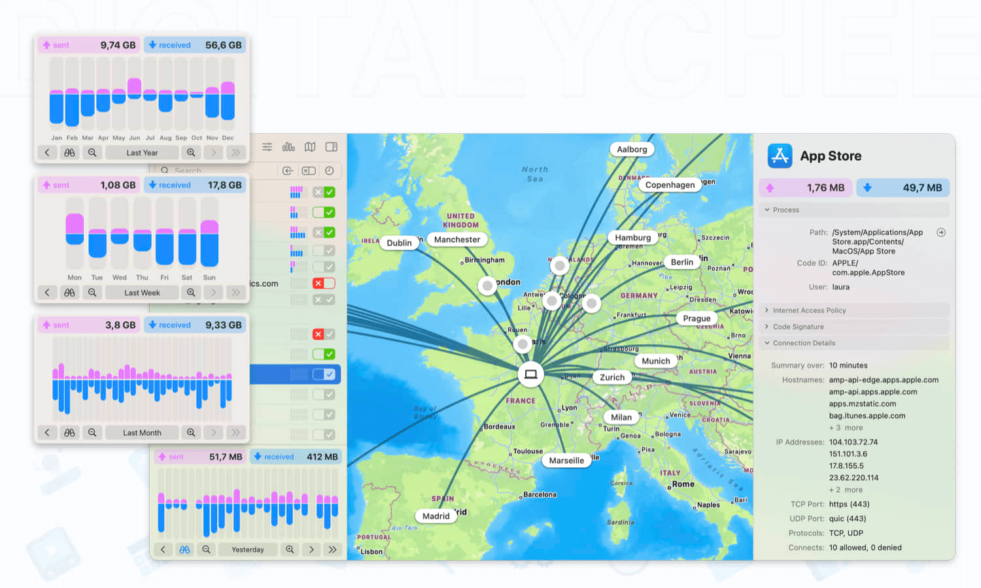The image size is (981, 588).
Task: Collapse the Process section
Action: click(x=767, y=210)
